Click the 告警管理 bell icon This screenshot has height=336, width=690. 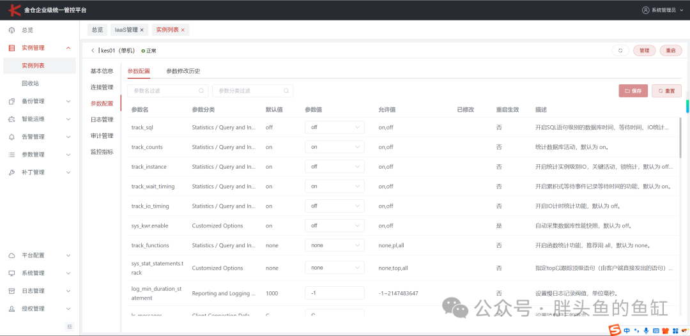point(12,137)
